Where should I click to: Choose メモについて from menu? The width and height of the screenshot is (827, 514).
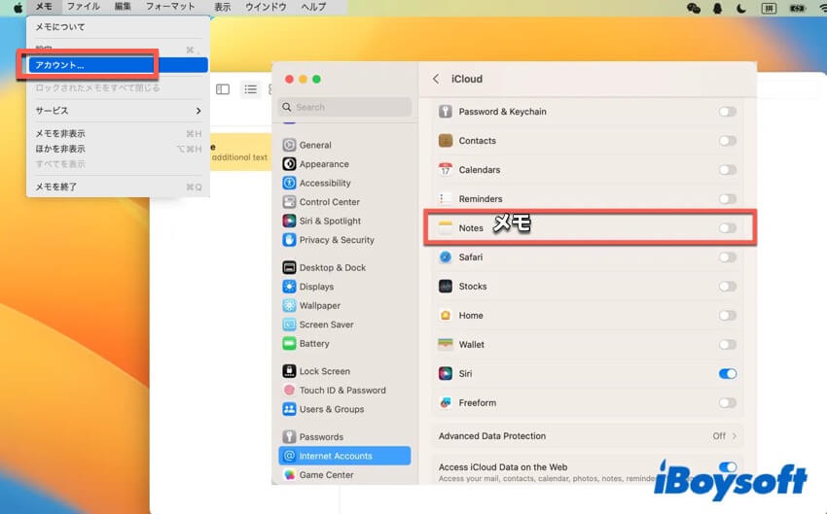[x=118, y=27]
